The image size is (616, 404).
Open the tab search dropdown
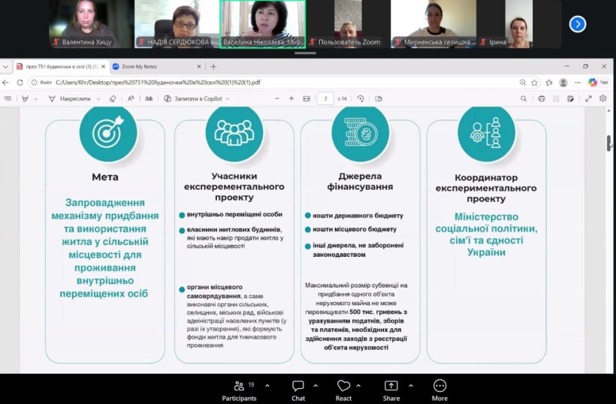pos(5,67)
